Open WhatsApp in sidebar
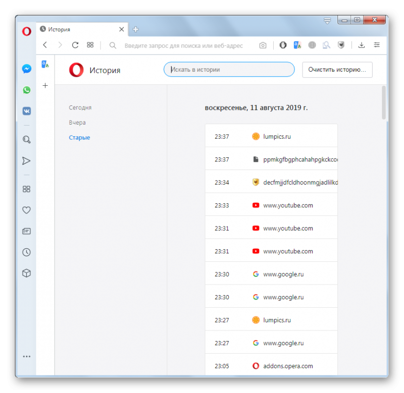404x393 pixels. point(27,90)
